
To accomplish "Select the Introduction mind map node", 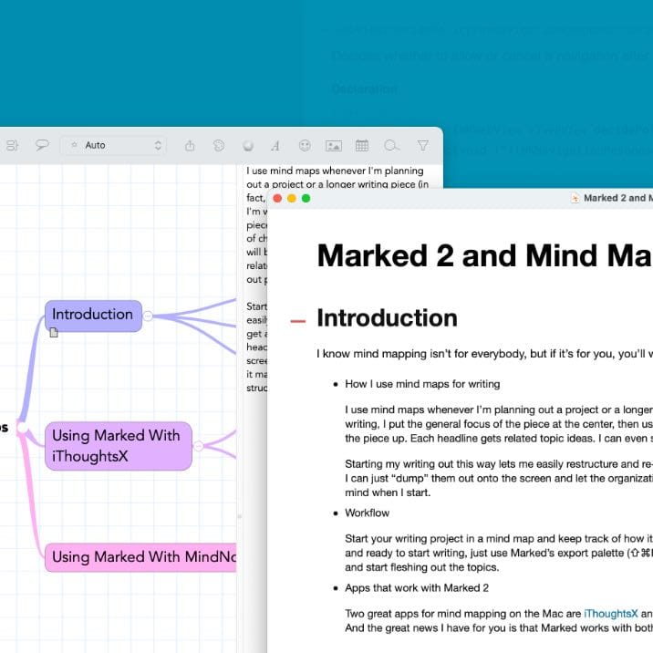I will coord(92,314).
